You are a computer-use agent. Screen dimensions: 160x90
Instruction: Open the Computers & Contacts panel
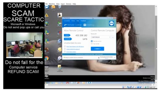coord(106,57)
